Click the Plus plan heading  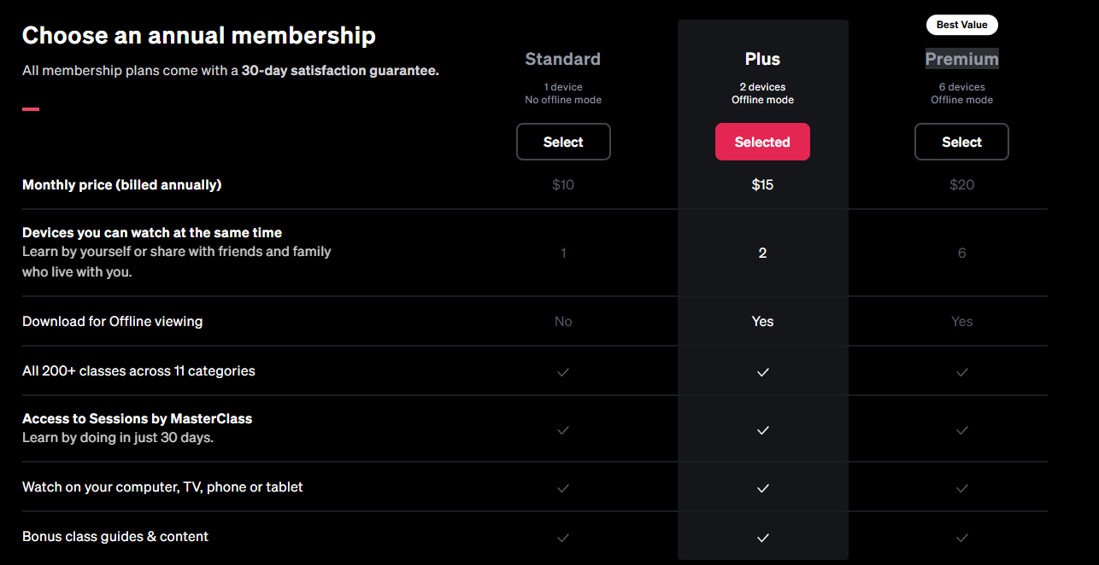pos(762,59)
